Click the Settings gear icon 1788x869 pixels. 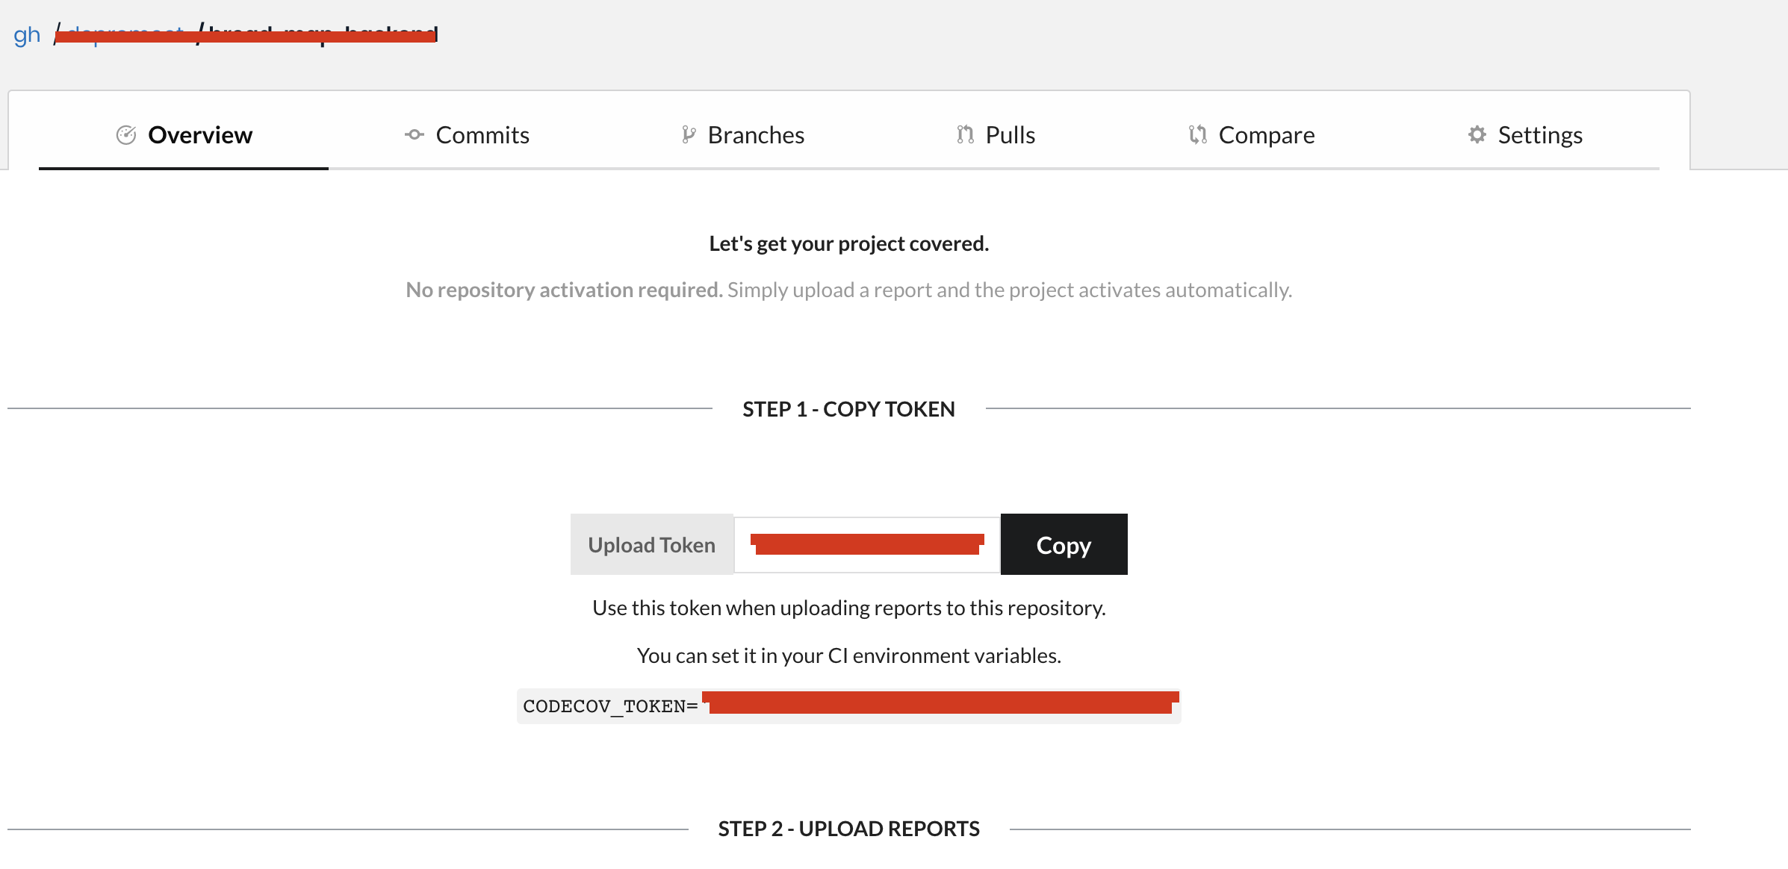click(1477, 135)
